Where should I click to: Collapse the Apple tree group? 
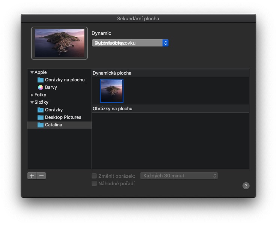coord(32,72)
